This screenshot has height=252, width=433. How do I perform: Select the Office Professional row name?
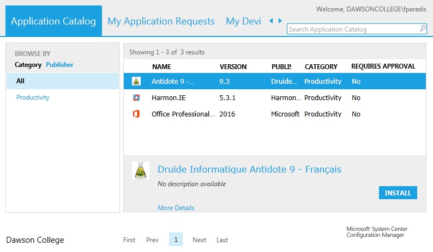(183, 114)
